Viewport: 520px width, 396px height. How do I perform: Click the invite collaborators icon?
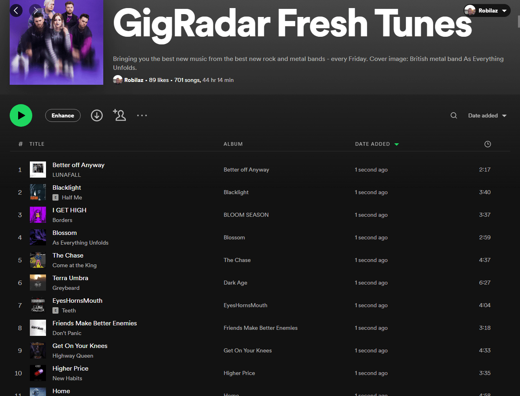coord(119,115)
